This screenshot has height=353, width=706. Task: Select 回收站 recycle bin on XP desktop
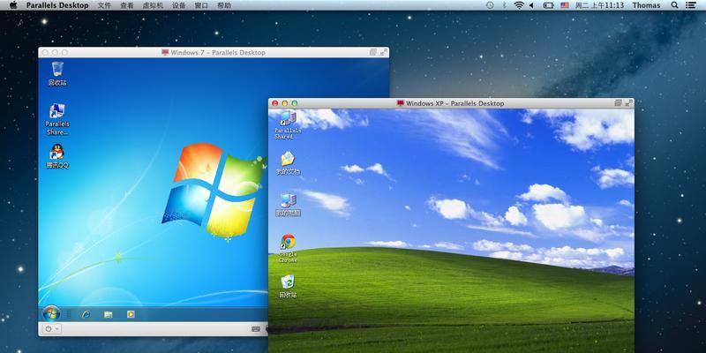[289, 287]
